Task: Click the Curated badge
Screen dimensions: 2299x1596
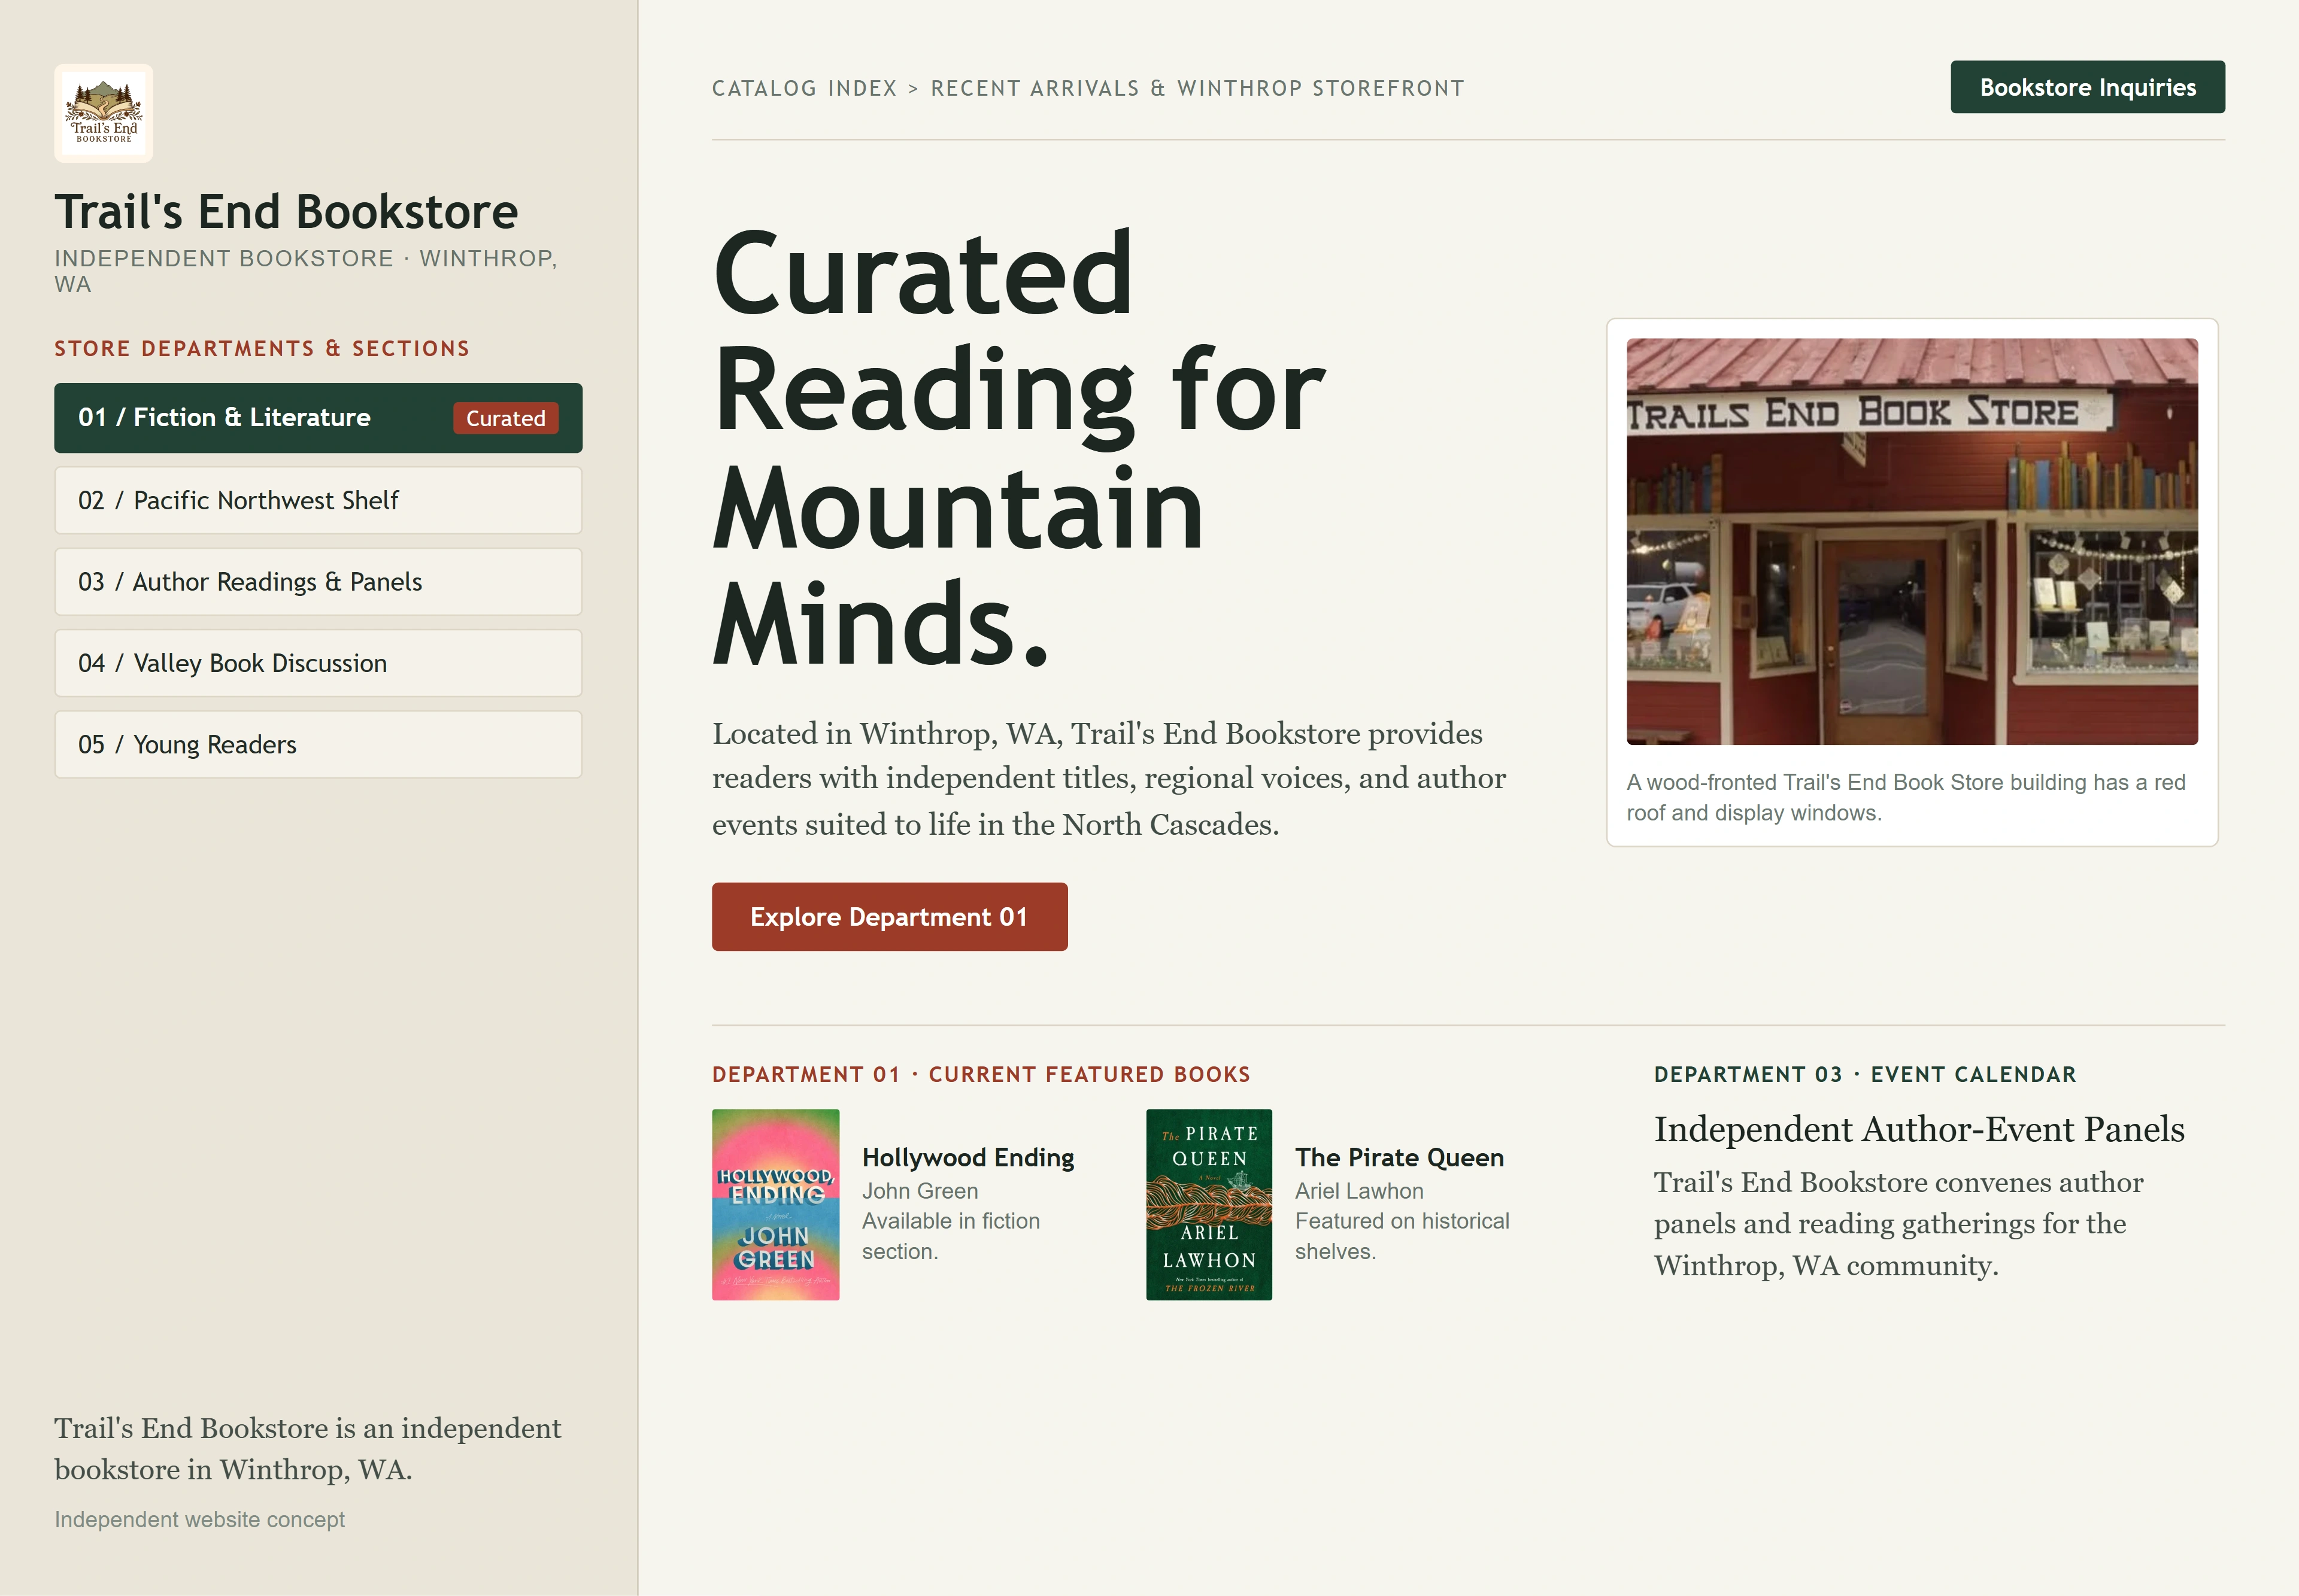Action: click(505, 418)
